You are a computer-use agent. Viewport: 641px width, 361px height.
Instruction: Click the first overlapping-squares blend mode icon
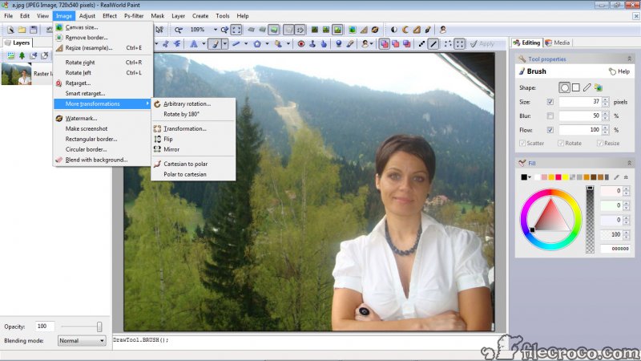pos(385,43)
